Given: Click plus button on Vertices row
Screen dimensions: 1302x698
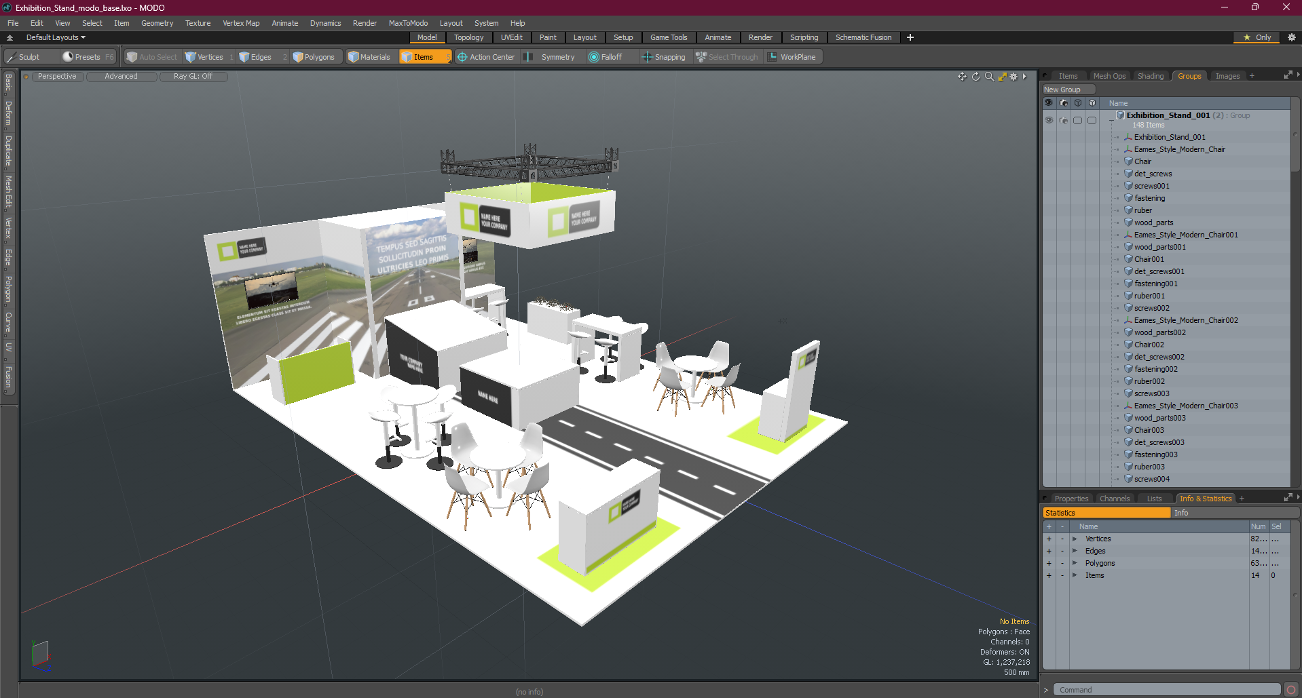Looking at the screenshot, I should point(1049,539).
